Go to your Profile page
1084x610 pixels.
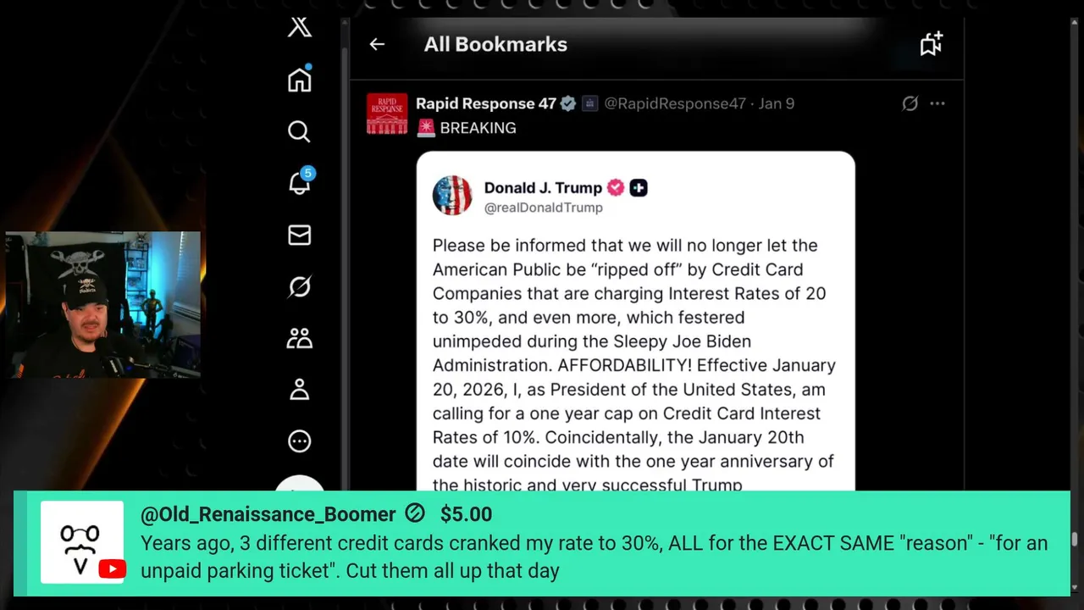(x=300, y=390)
